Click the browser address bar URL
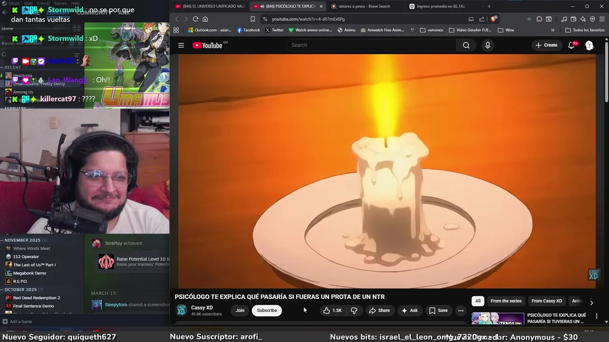The width and height of the screenshot is (609, 342). click(308, 19)
